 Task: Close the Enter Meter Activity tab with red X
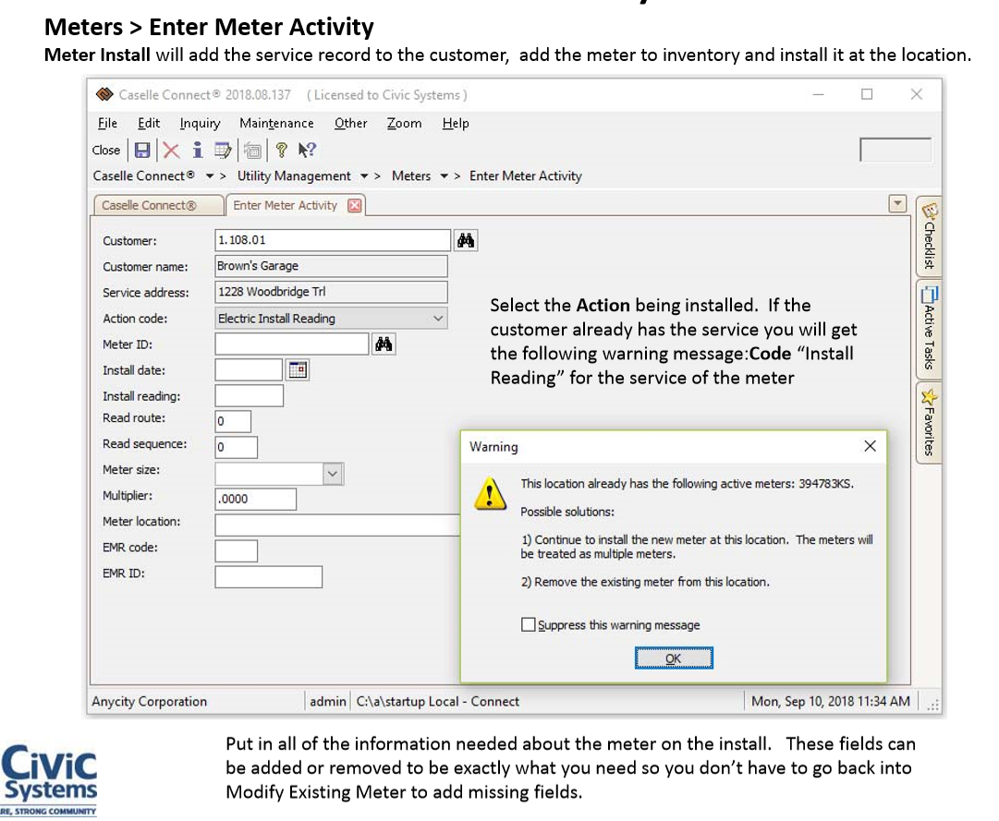point(355,206)
